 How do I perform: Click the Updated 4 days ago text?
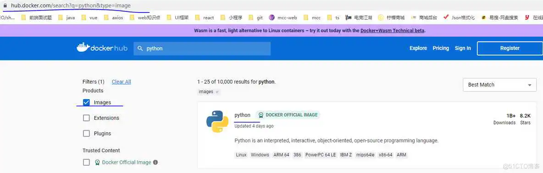pyautogui.click(x=254, y=126)
